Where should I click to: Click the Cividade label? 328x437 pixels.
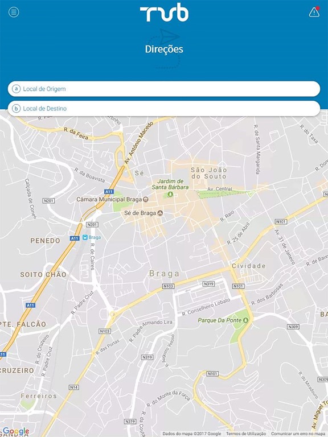tap(249, 266)
